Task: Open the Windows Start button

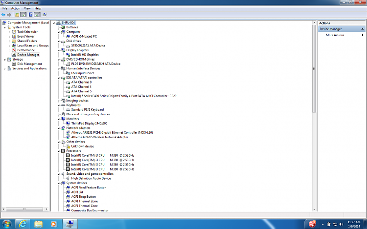Action: (x=6, y=224)
